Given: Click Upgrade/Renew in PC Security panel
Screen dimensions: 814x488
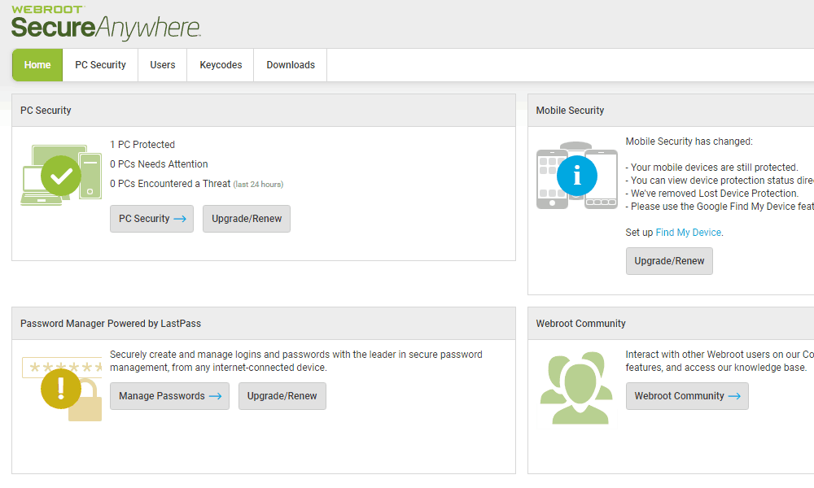Looking at the screenshot, I should click(x=247, y=219).
